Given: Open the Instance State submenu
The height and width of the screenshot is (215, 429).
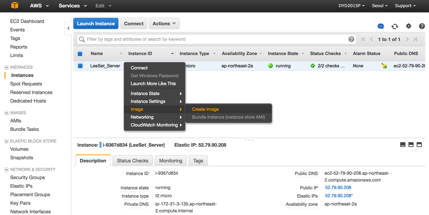Looking at the screenshot, I should pos(154,94).
